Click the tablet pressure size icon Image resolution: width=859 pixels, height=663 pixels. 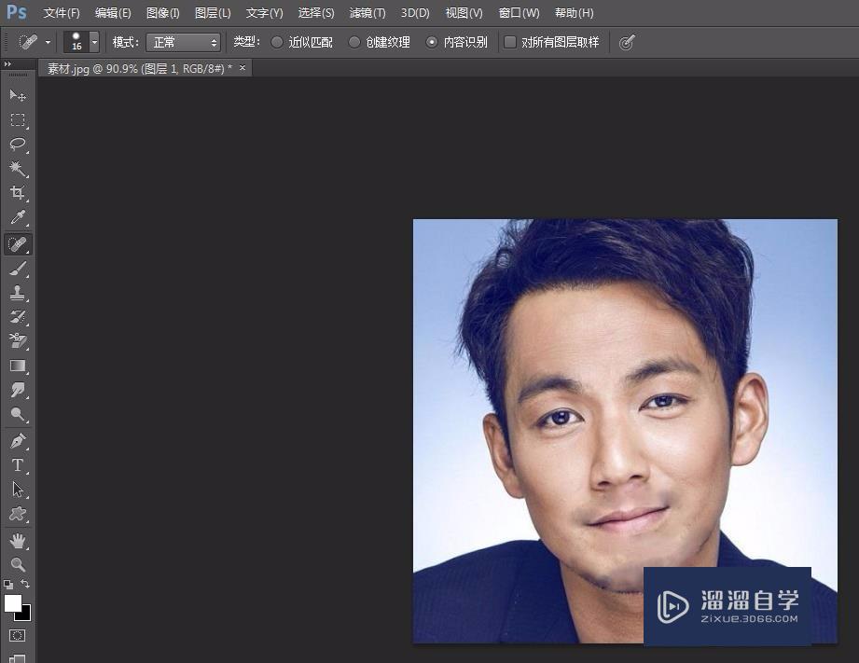point(627,42)
